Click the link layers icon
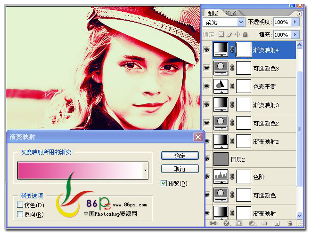 [213, 223]
